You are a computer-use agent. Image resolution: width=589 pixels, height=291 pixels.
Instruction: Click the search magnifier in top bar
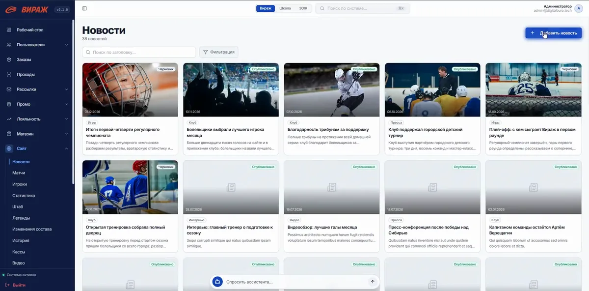(x=322, y=8)
